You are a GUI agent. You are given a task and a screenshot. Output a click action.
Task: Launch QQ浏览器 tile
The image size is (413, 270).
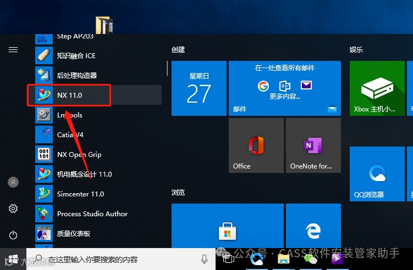pyautogui.click(x=377, y=174)
